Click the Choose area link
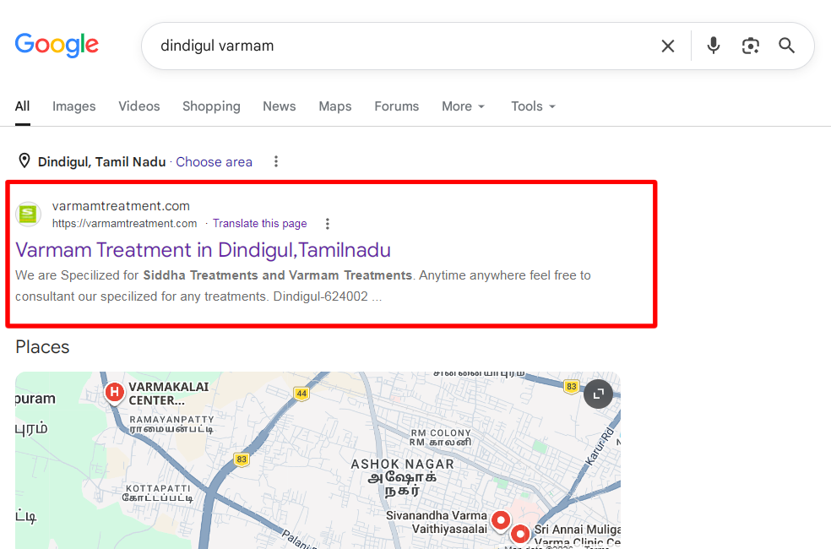Screen dimensions: 831x549 pos(215,161)
